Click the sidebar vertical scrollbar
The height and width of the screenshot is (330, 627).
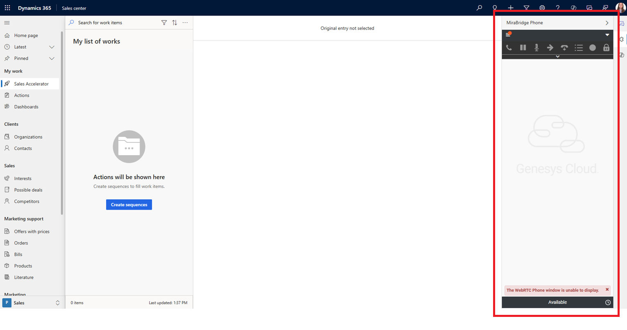62,123
